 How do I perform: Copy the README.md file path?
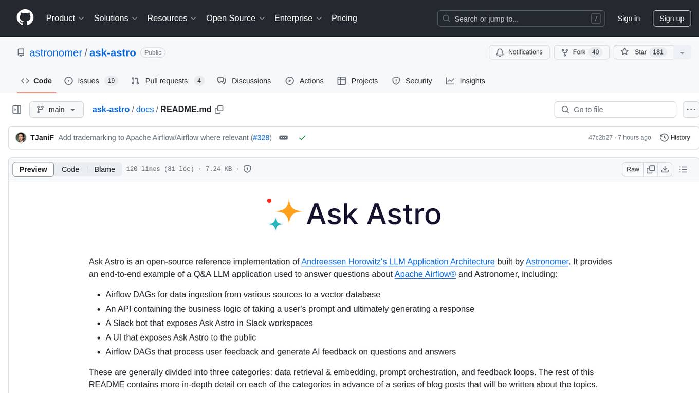click(x=219, y=110)
